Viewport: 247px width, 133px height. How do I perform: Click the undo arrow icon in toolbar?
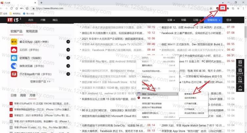pos(22,8)
